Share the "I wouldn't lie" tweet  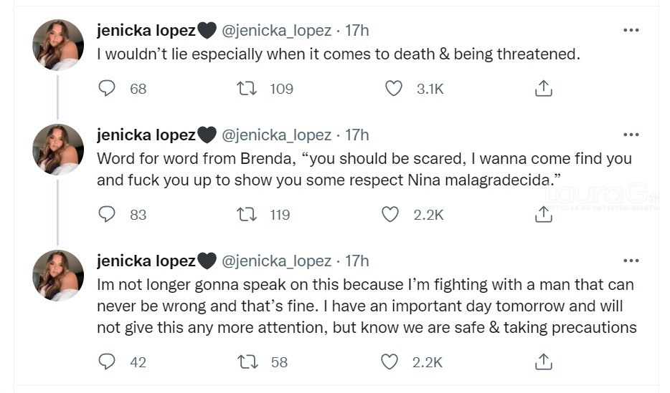[544, 88]
